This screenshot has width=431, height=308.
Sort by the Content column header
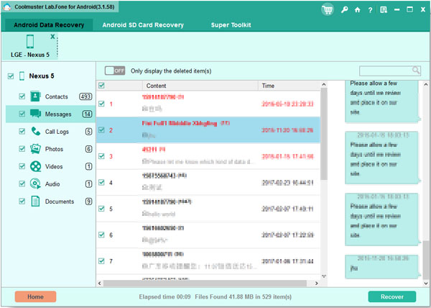pyautogui.click(x=200, y=86)
